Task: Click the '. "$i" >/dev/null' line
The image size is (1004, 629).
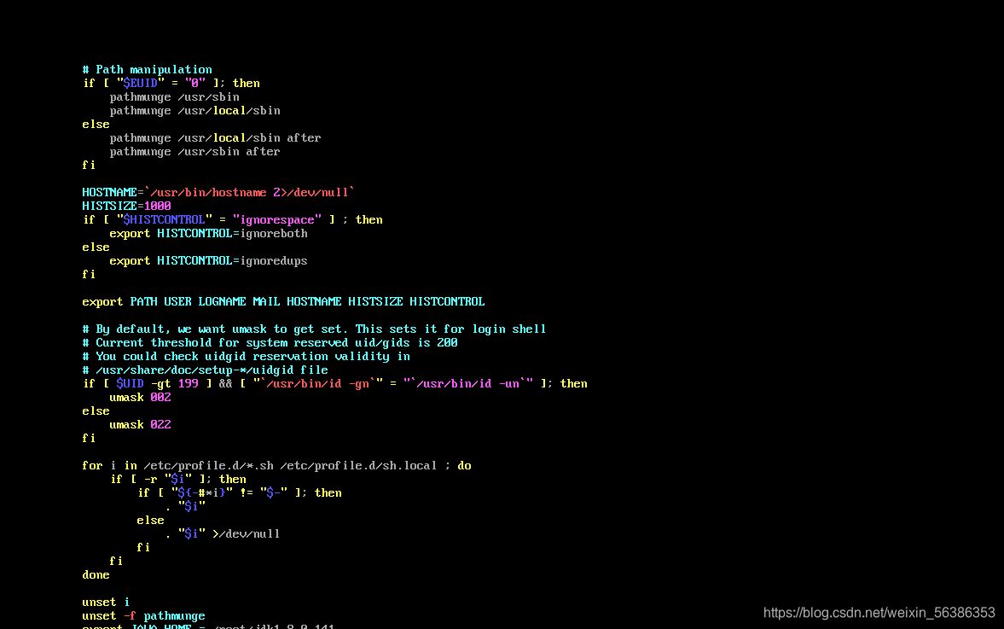Action: tap(222, 534)
